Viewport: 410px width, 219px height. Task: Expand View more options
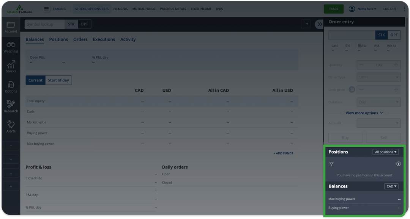[364, 113]
